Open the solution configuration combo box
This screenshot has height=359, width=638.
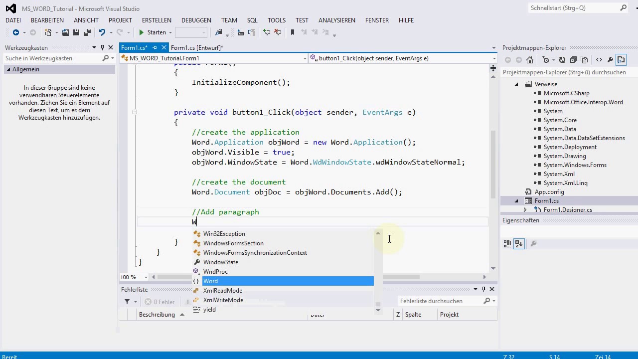[191, 32]
